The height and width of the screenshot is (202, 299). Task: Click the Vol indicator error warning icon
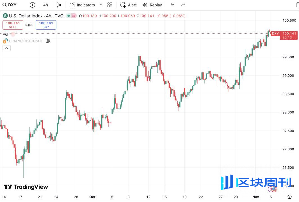point(13,34)
